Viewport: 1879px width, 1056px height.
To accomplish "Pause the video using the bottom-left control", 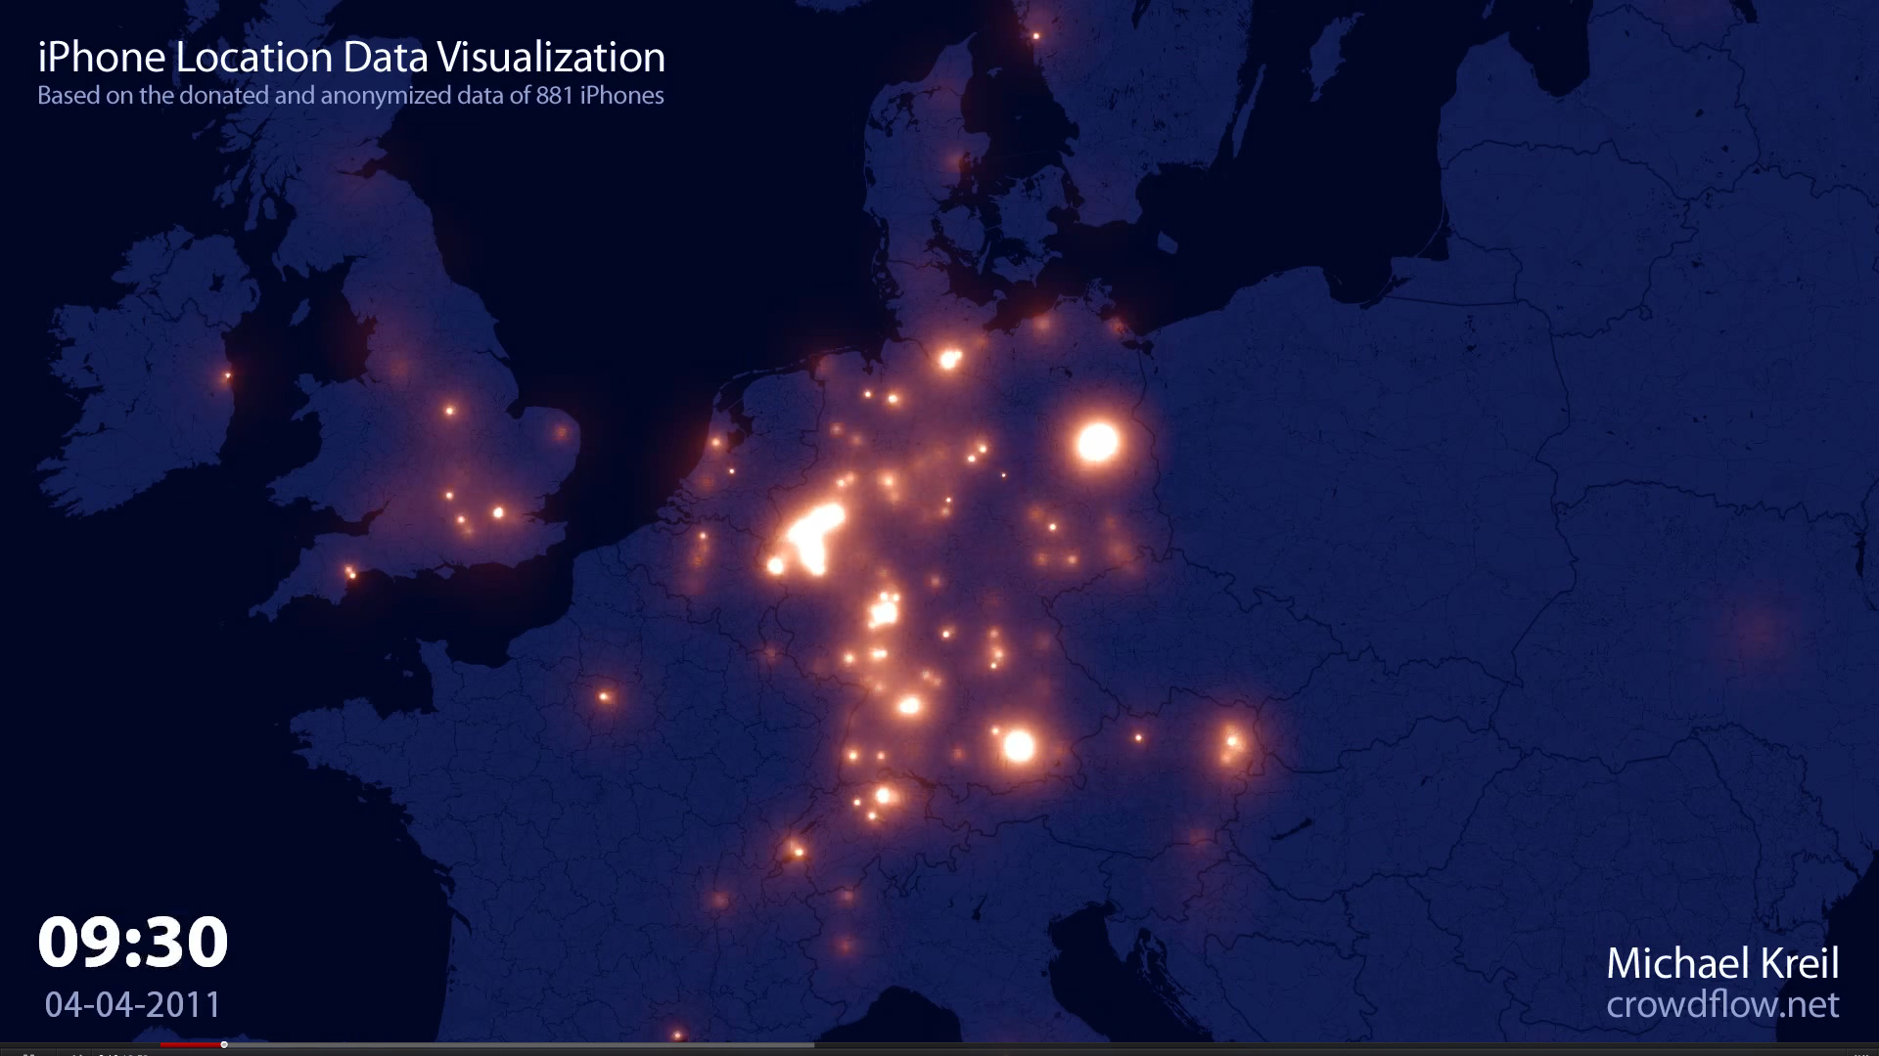I will tap(29, 1054).
